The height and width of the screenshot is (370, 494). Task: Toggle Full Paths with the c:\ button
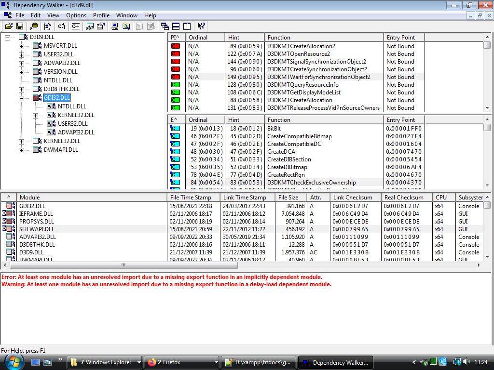[61, 26]
